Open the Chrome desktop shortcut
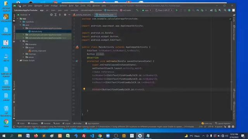The height and width of the screenshot is (139, 248). (x=6, y=123)
